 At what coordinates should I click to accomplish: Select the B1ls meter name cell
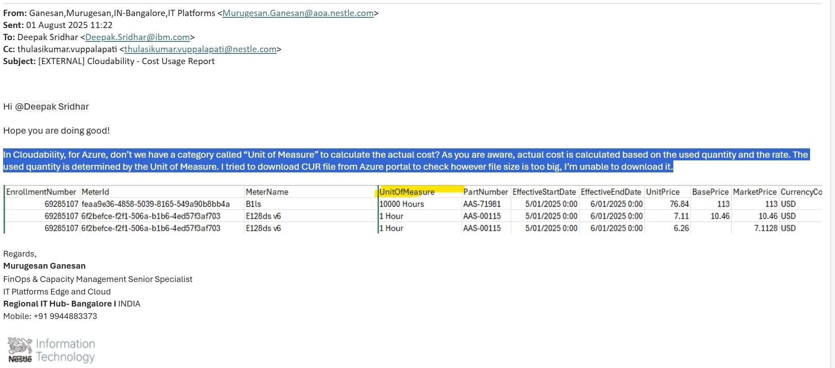pos(253,204)
